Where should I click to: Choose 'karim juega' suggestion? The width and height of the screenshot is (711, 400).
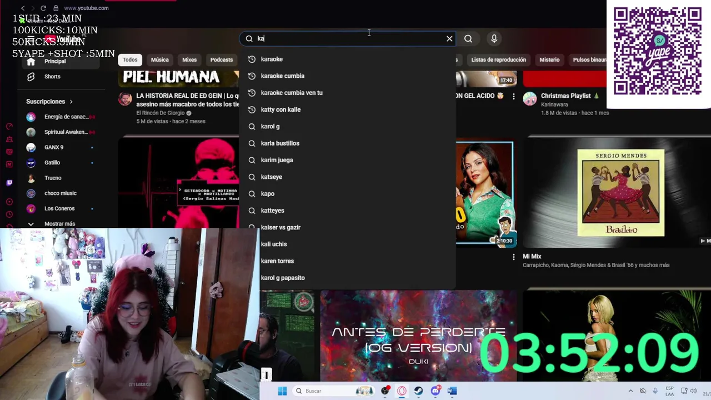click(347, 160)
